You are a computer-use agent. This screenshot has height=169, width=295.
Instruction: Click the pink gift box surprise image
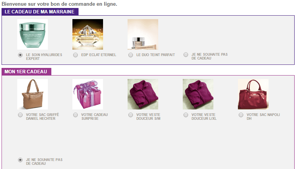point(88,94)
